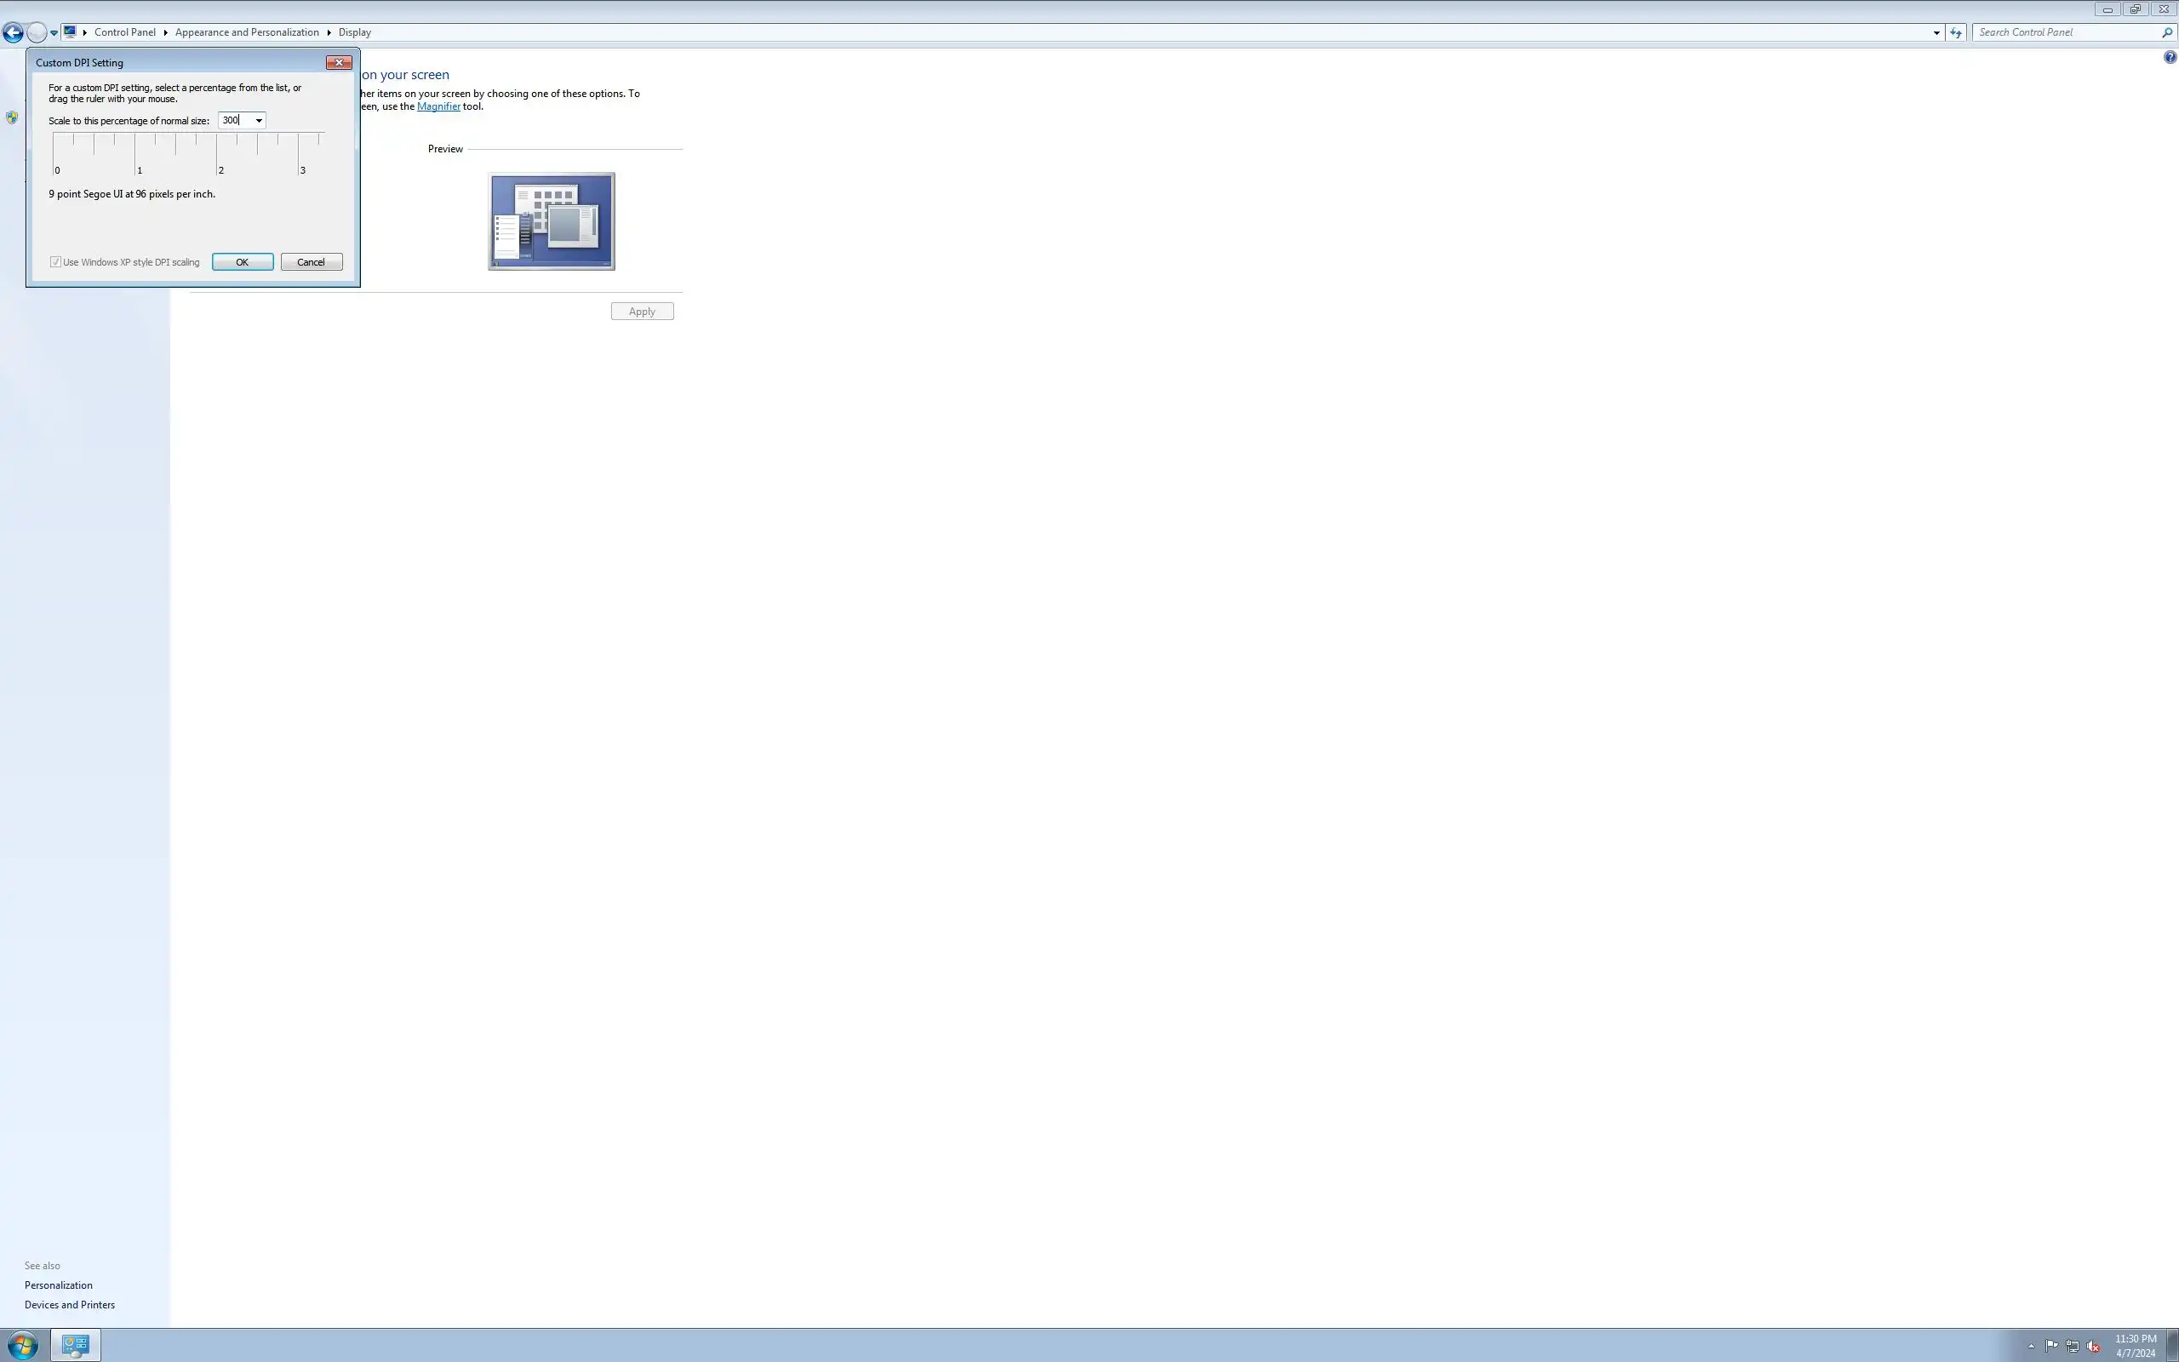Click the Control Panel taskbar icon
Viewport: 2179px width, 1362px height.
(x=76, y=1346)
